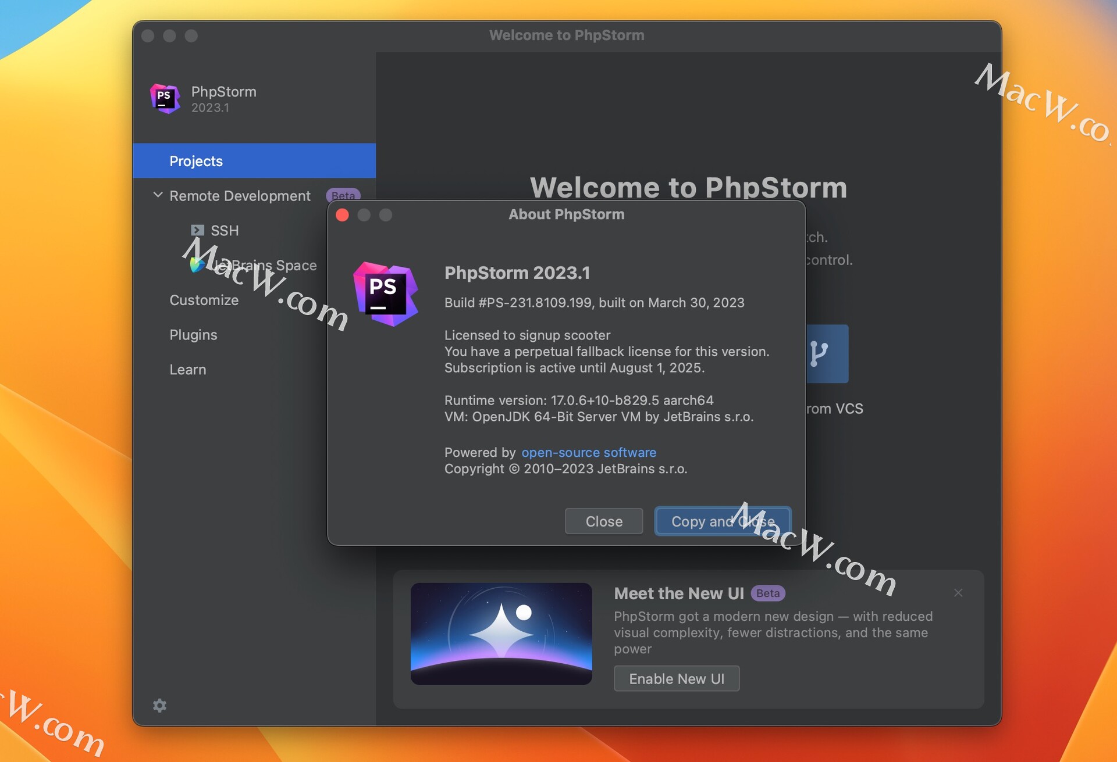
Task: Click the PhpStorm 2023.1 heading in About dialog
Action: pyautogui.click(x=517, y=273)
